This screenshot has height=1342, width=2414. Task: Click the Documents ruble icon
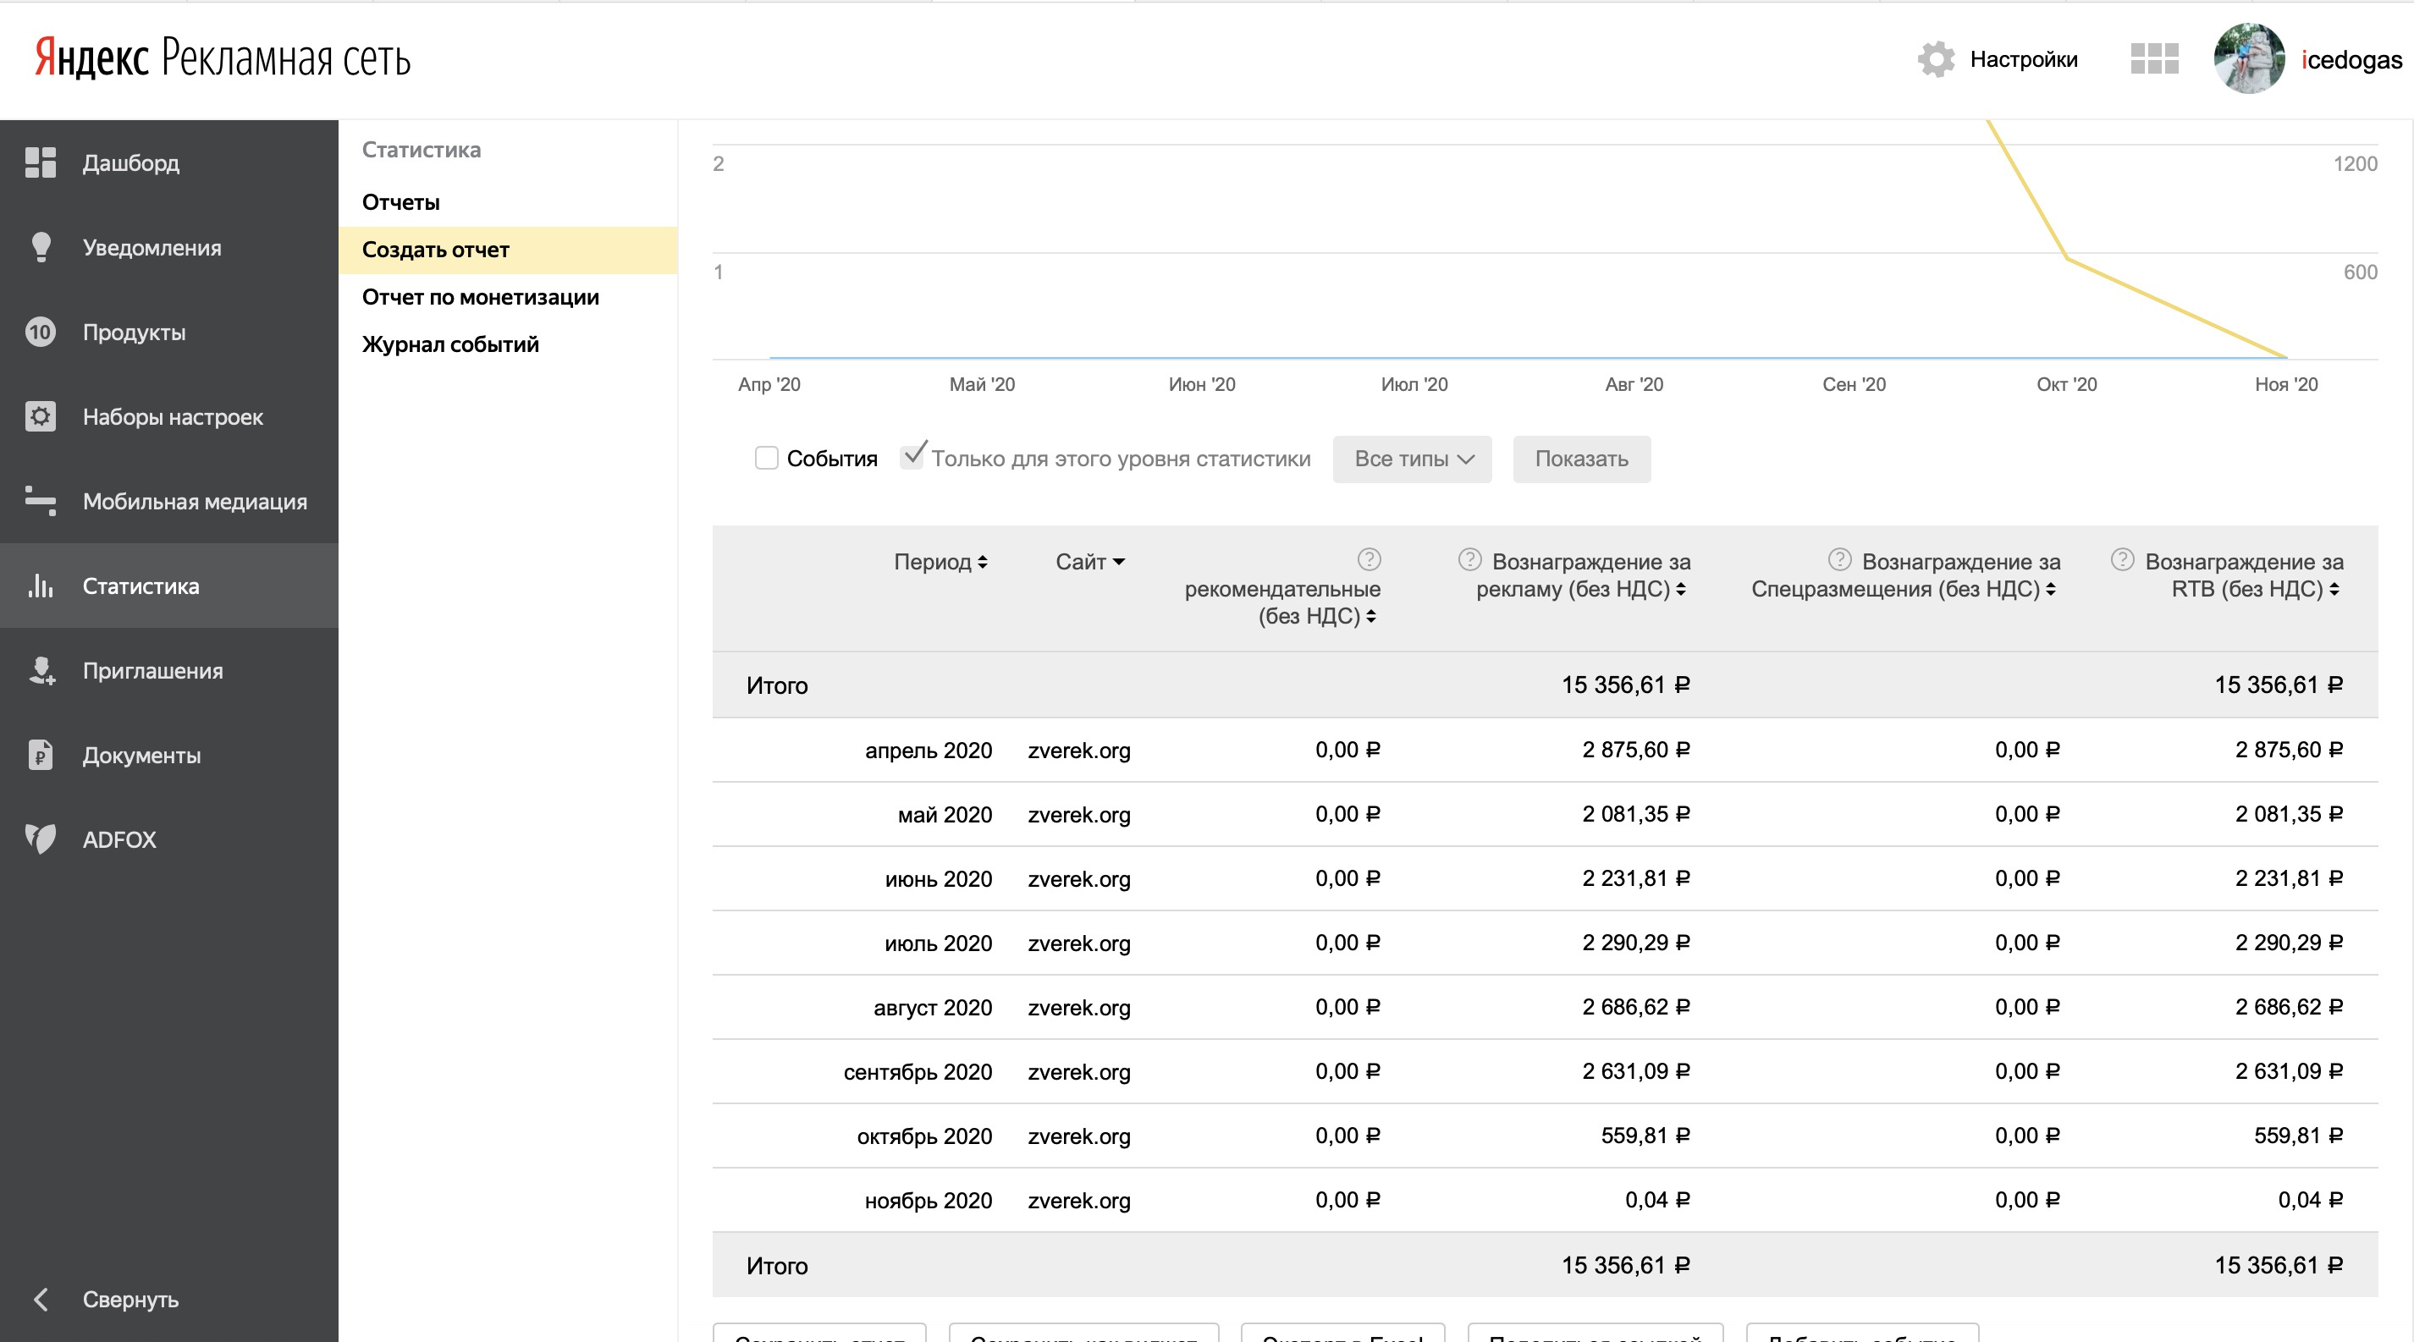click(x=41, y=755)
